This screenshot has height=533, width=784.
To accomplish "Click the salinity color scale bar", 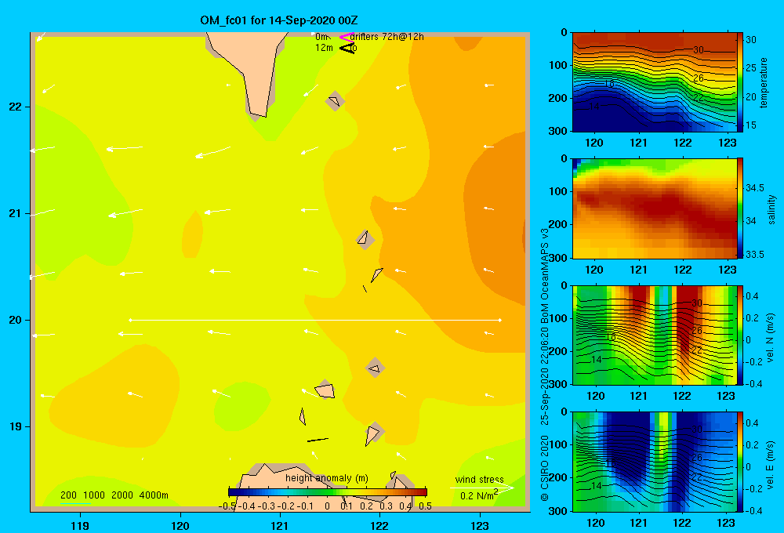I will coord(740,208).
